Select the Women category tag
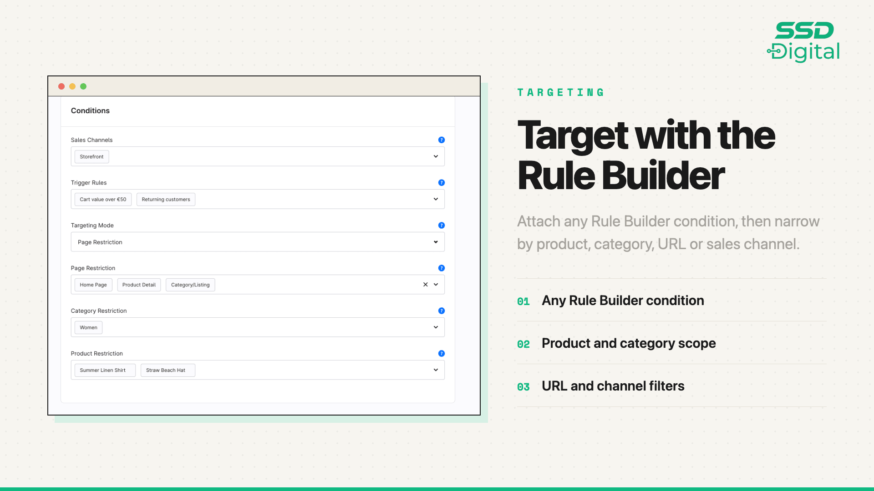 88,328
